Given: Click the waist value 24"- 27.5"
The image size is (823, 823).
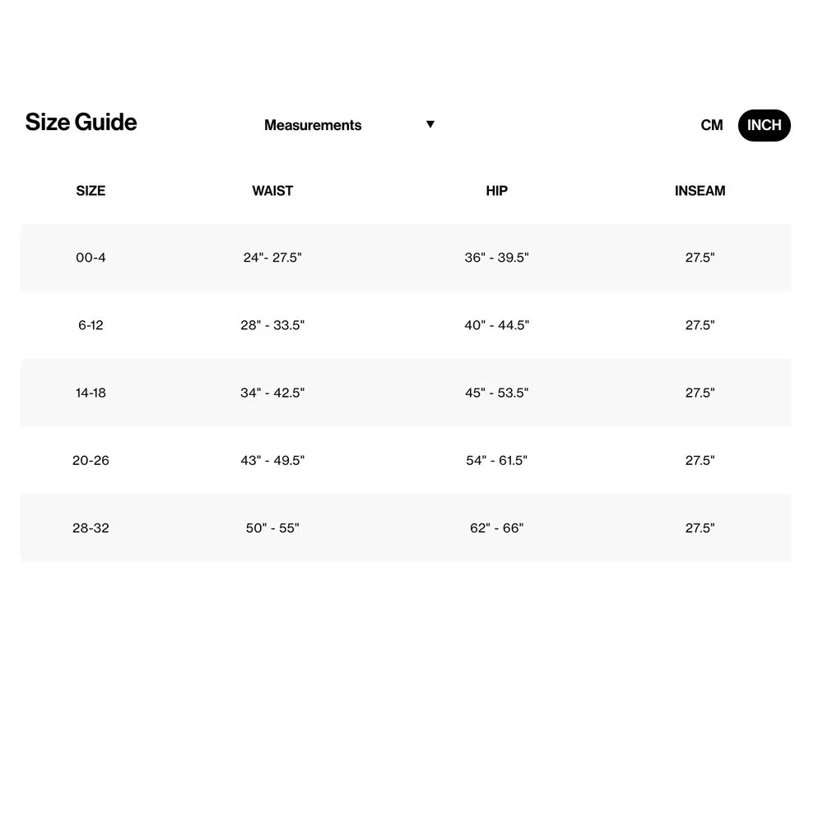Looking at the screenshot, I should click(272, 257).
